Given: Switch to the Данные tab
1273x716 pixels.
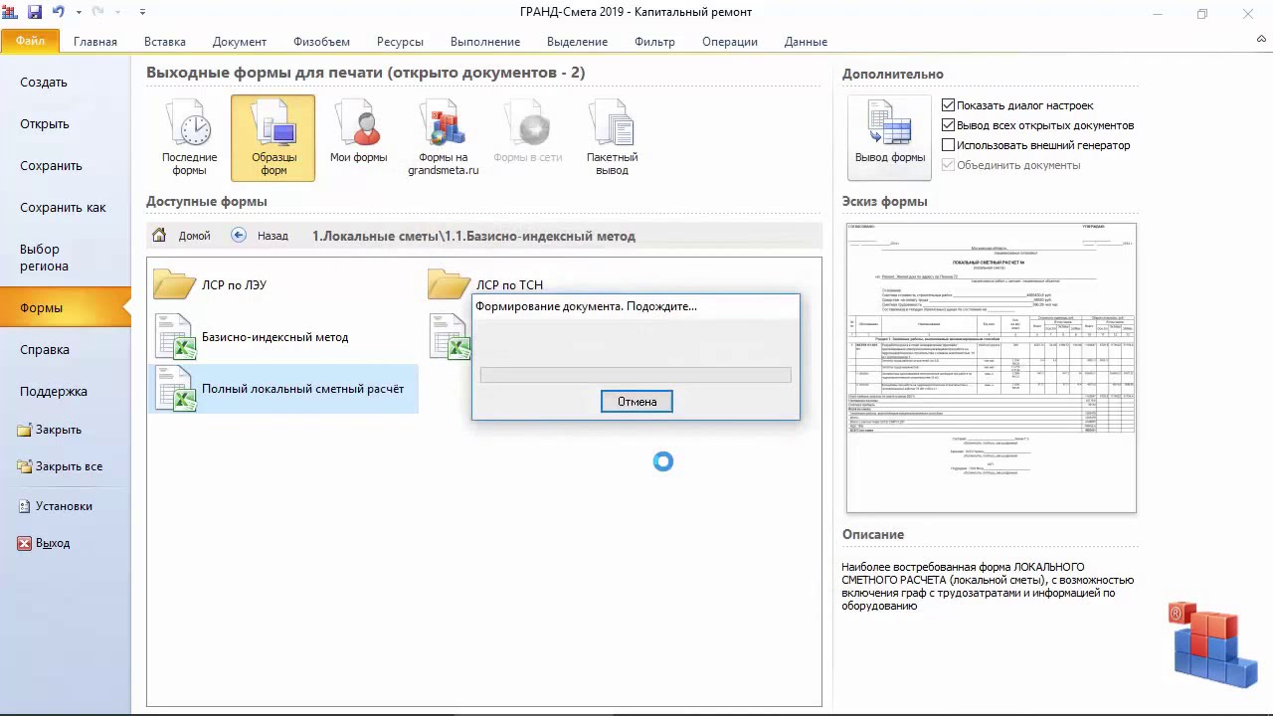Looking at the screenshot, I should click(806, 42).
